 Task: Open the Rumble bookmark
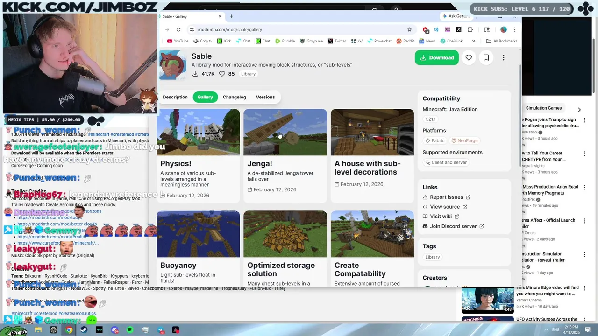tap(285, 41)
